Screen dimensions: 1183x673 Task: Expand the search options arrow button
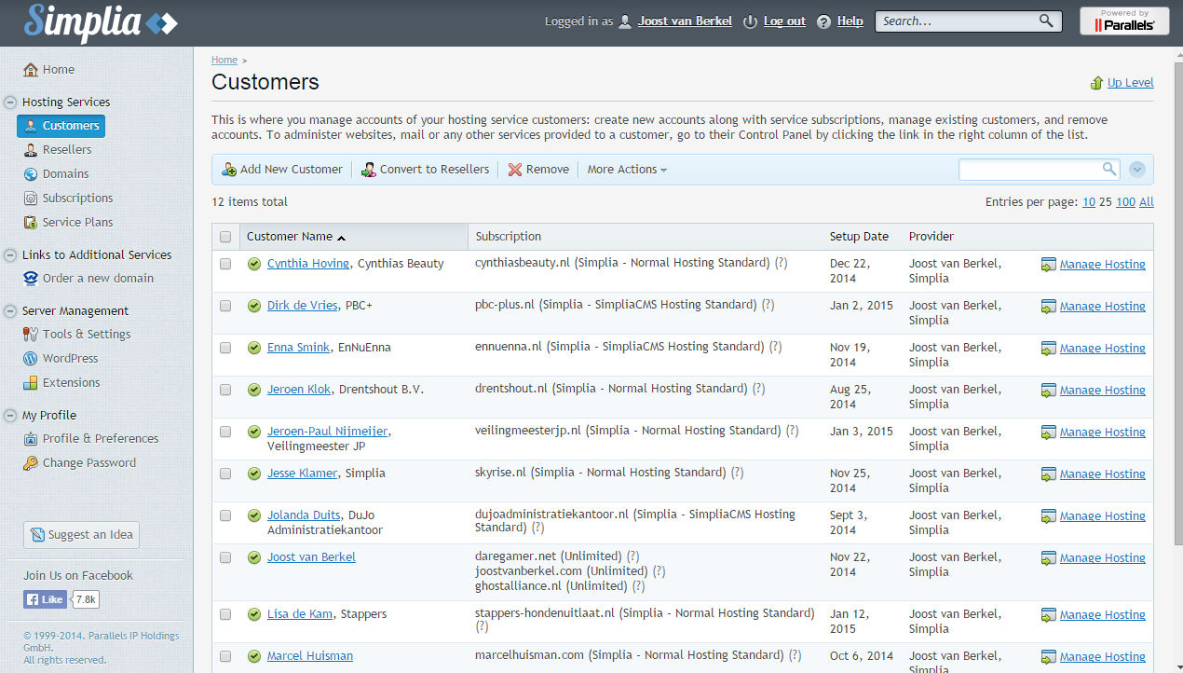pos(1136,170)
